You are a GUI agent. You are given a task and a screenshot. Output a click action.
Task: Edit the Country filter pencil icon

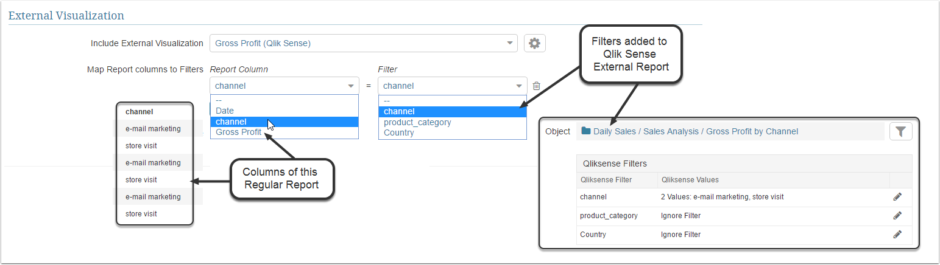point(897,234)
